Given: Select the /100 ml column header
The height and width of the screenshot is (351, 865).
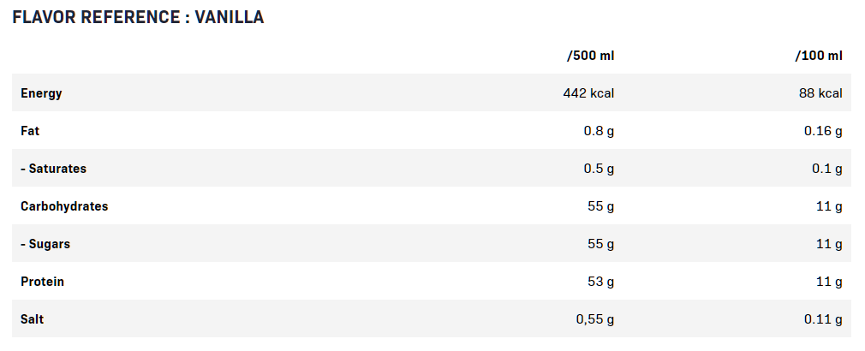Looking at the screenshot, I should click(x=818, y=56).
